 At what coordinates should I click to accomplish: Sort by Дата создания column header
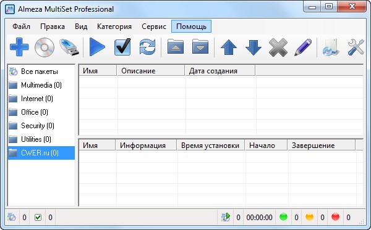pos(220,71)
